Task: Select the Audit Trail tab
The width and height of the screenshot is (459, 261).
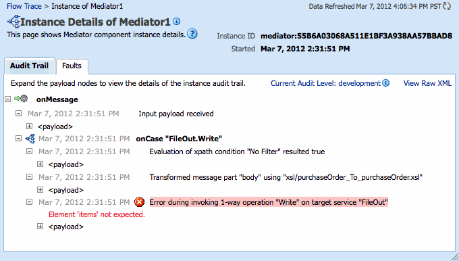Action: point(29,66)
